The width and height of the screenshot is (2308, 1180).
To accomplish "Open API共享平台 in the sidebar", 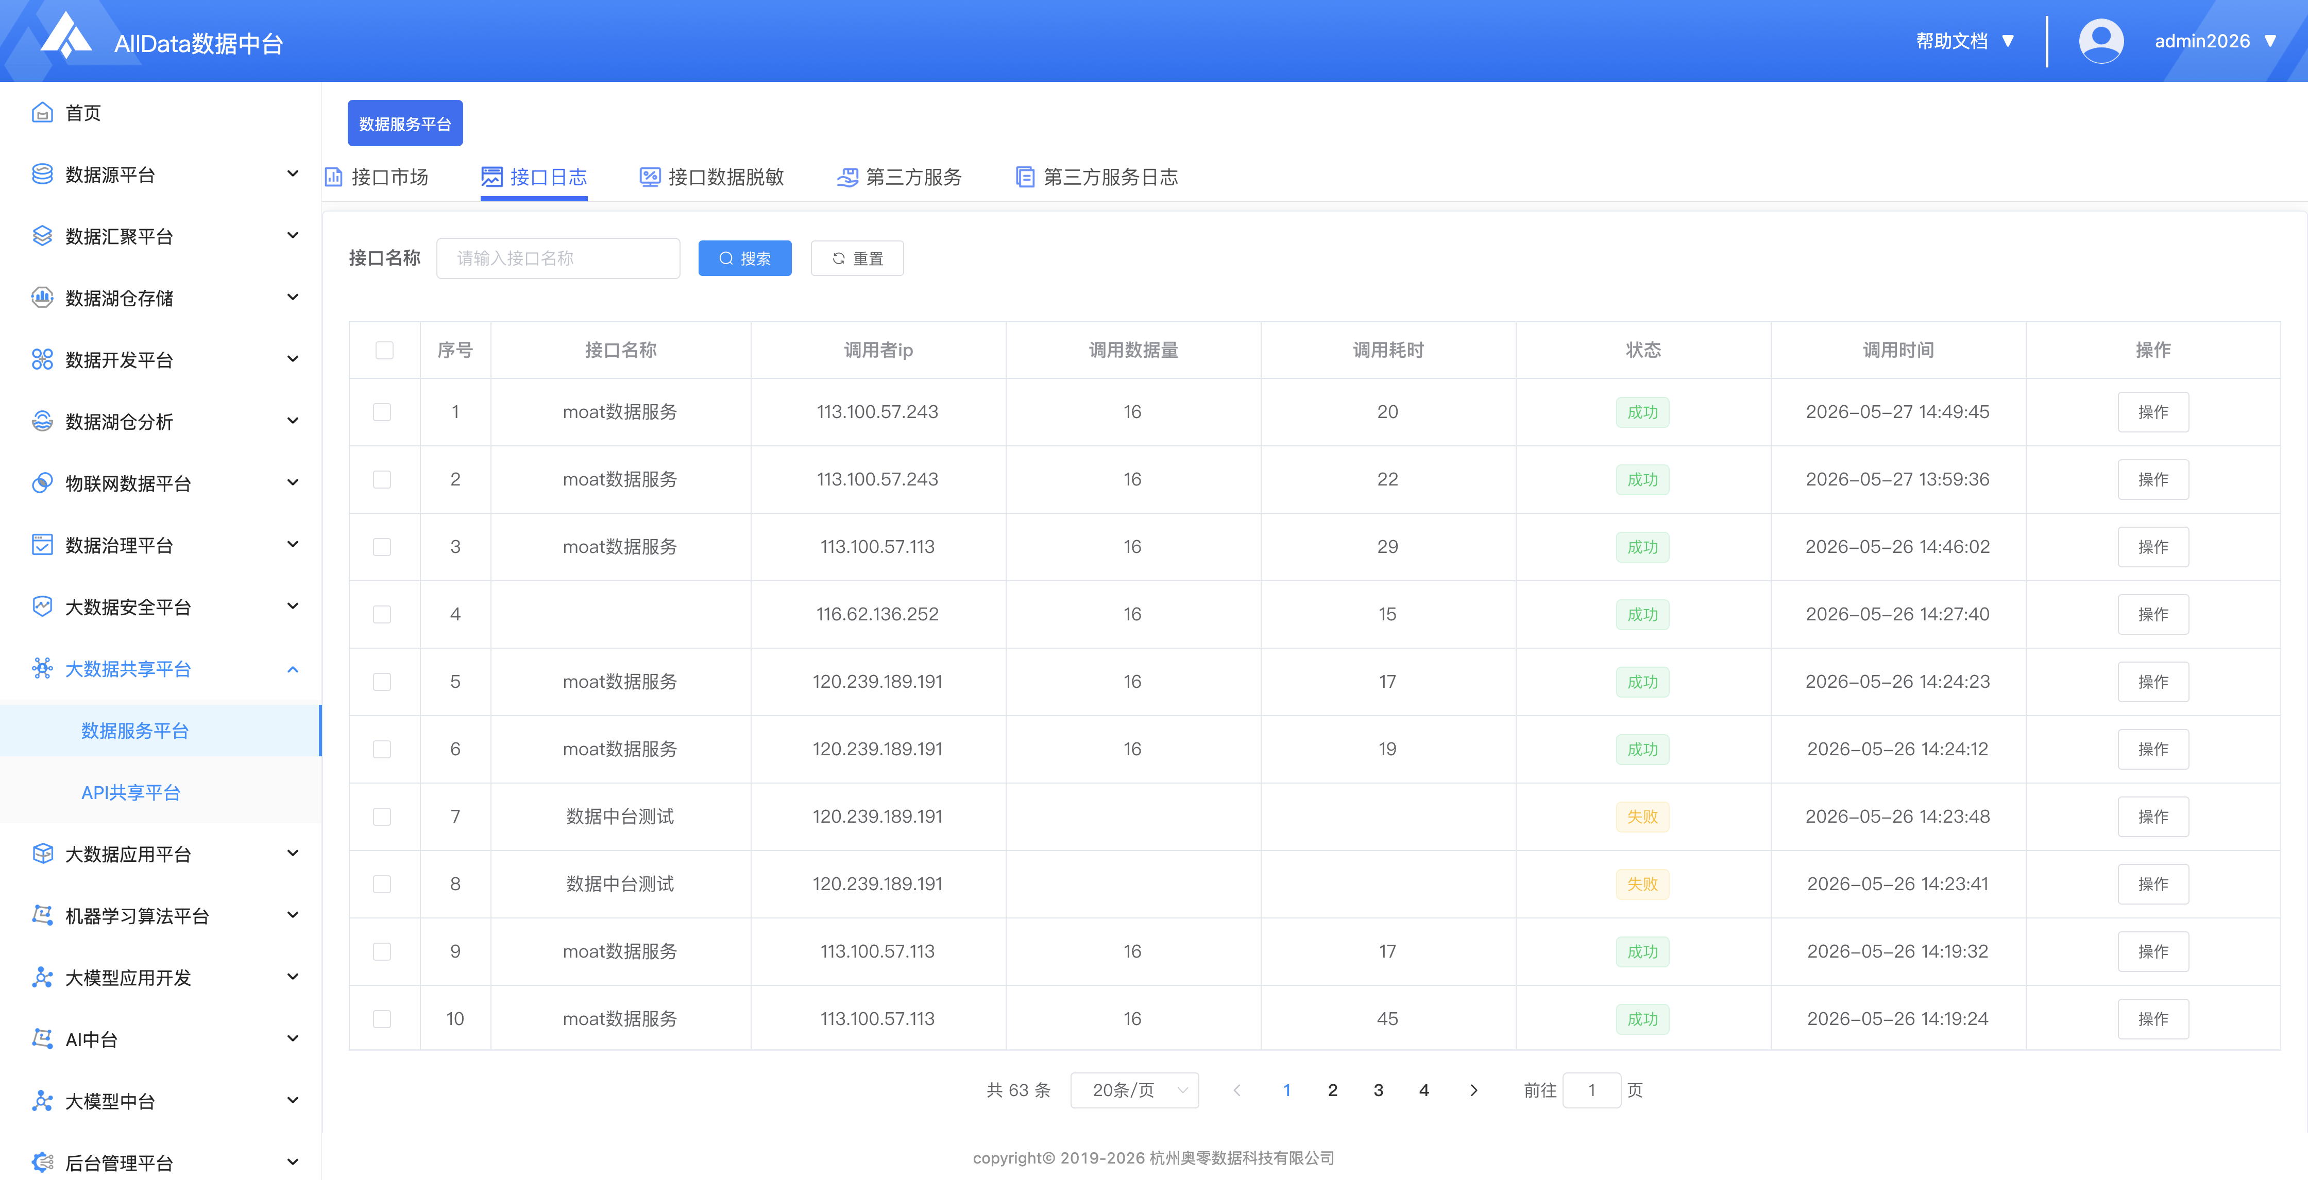I will [131, 792].
